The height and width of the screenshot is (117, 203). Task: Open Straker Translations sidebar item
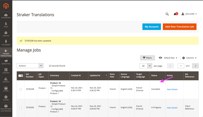tap(6, 53)
